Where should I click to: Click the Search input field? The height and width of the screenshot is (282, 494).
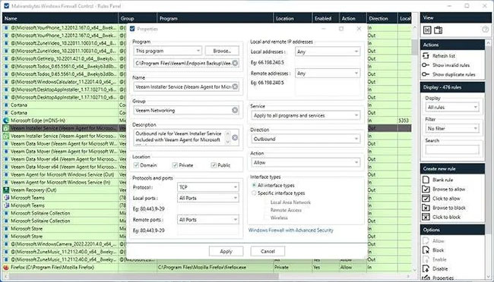pyautogui.click(x=452, y=149)
